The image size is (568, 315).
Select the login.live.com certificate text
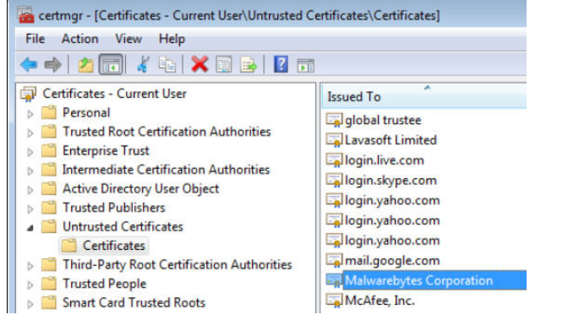[385, 160]
